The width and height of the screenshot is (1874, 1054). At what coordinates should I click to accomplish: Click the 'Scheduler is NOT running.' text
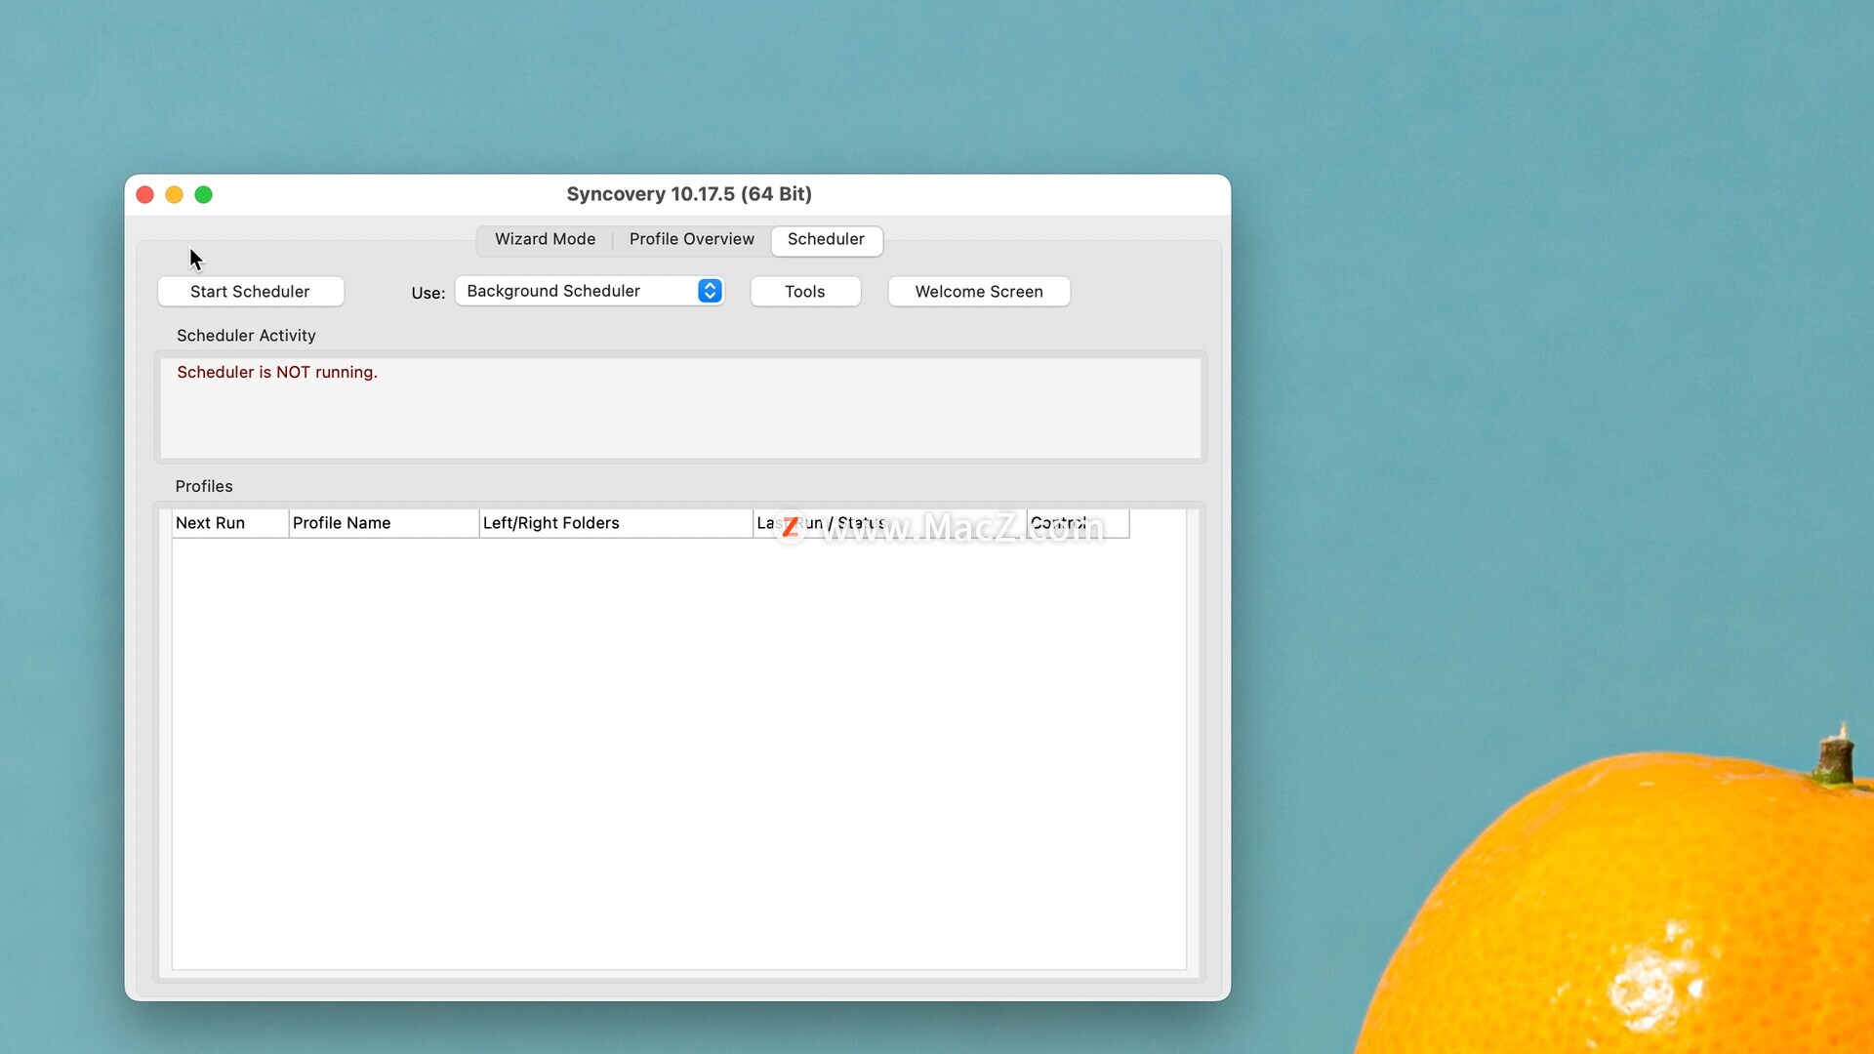pos(277,373)
